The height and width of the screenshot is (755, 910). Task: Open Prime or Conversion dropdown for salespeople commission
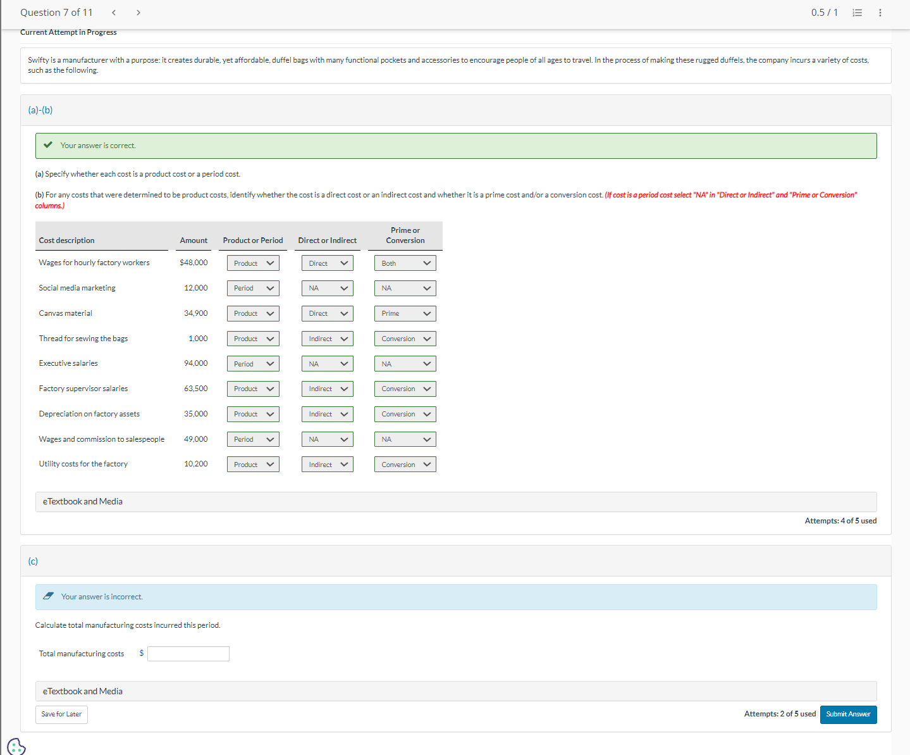pyautogui.click(x=405, y=439)
